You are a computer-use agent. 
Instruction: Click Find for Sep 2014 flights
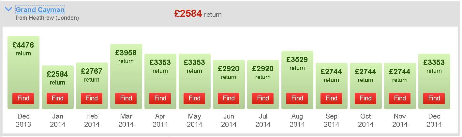pos(332,98)
